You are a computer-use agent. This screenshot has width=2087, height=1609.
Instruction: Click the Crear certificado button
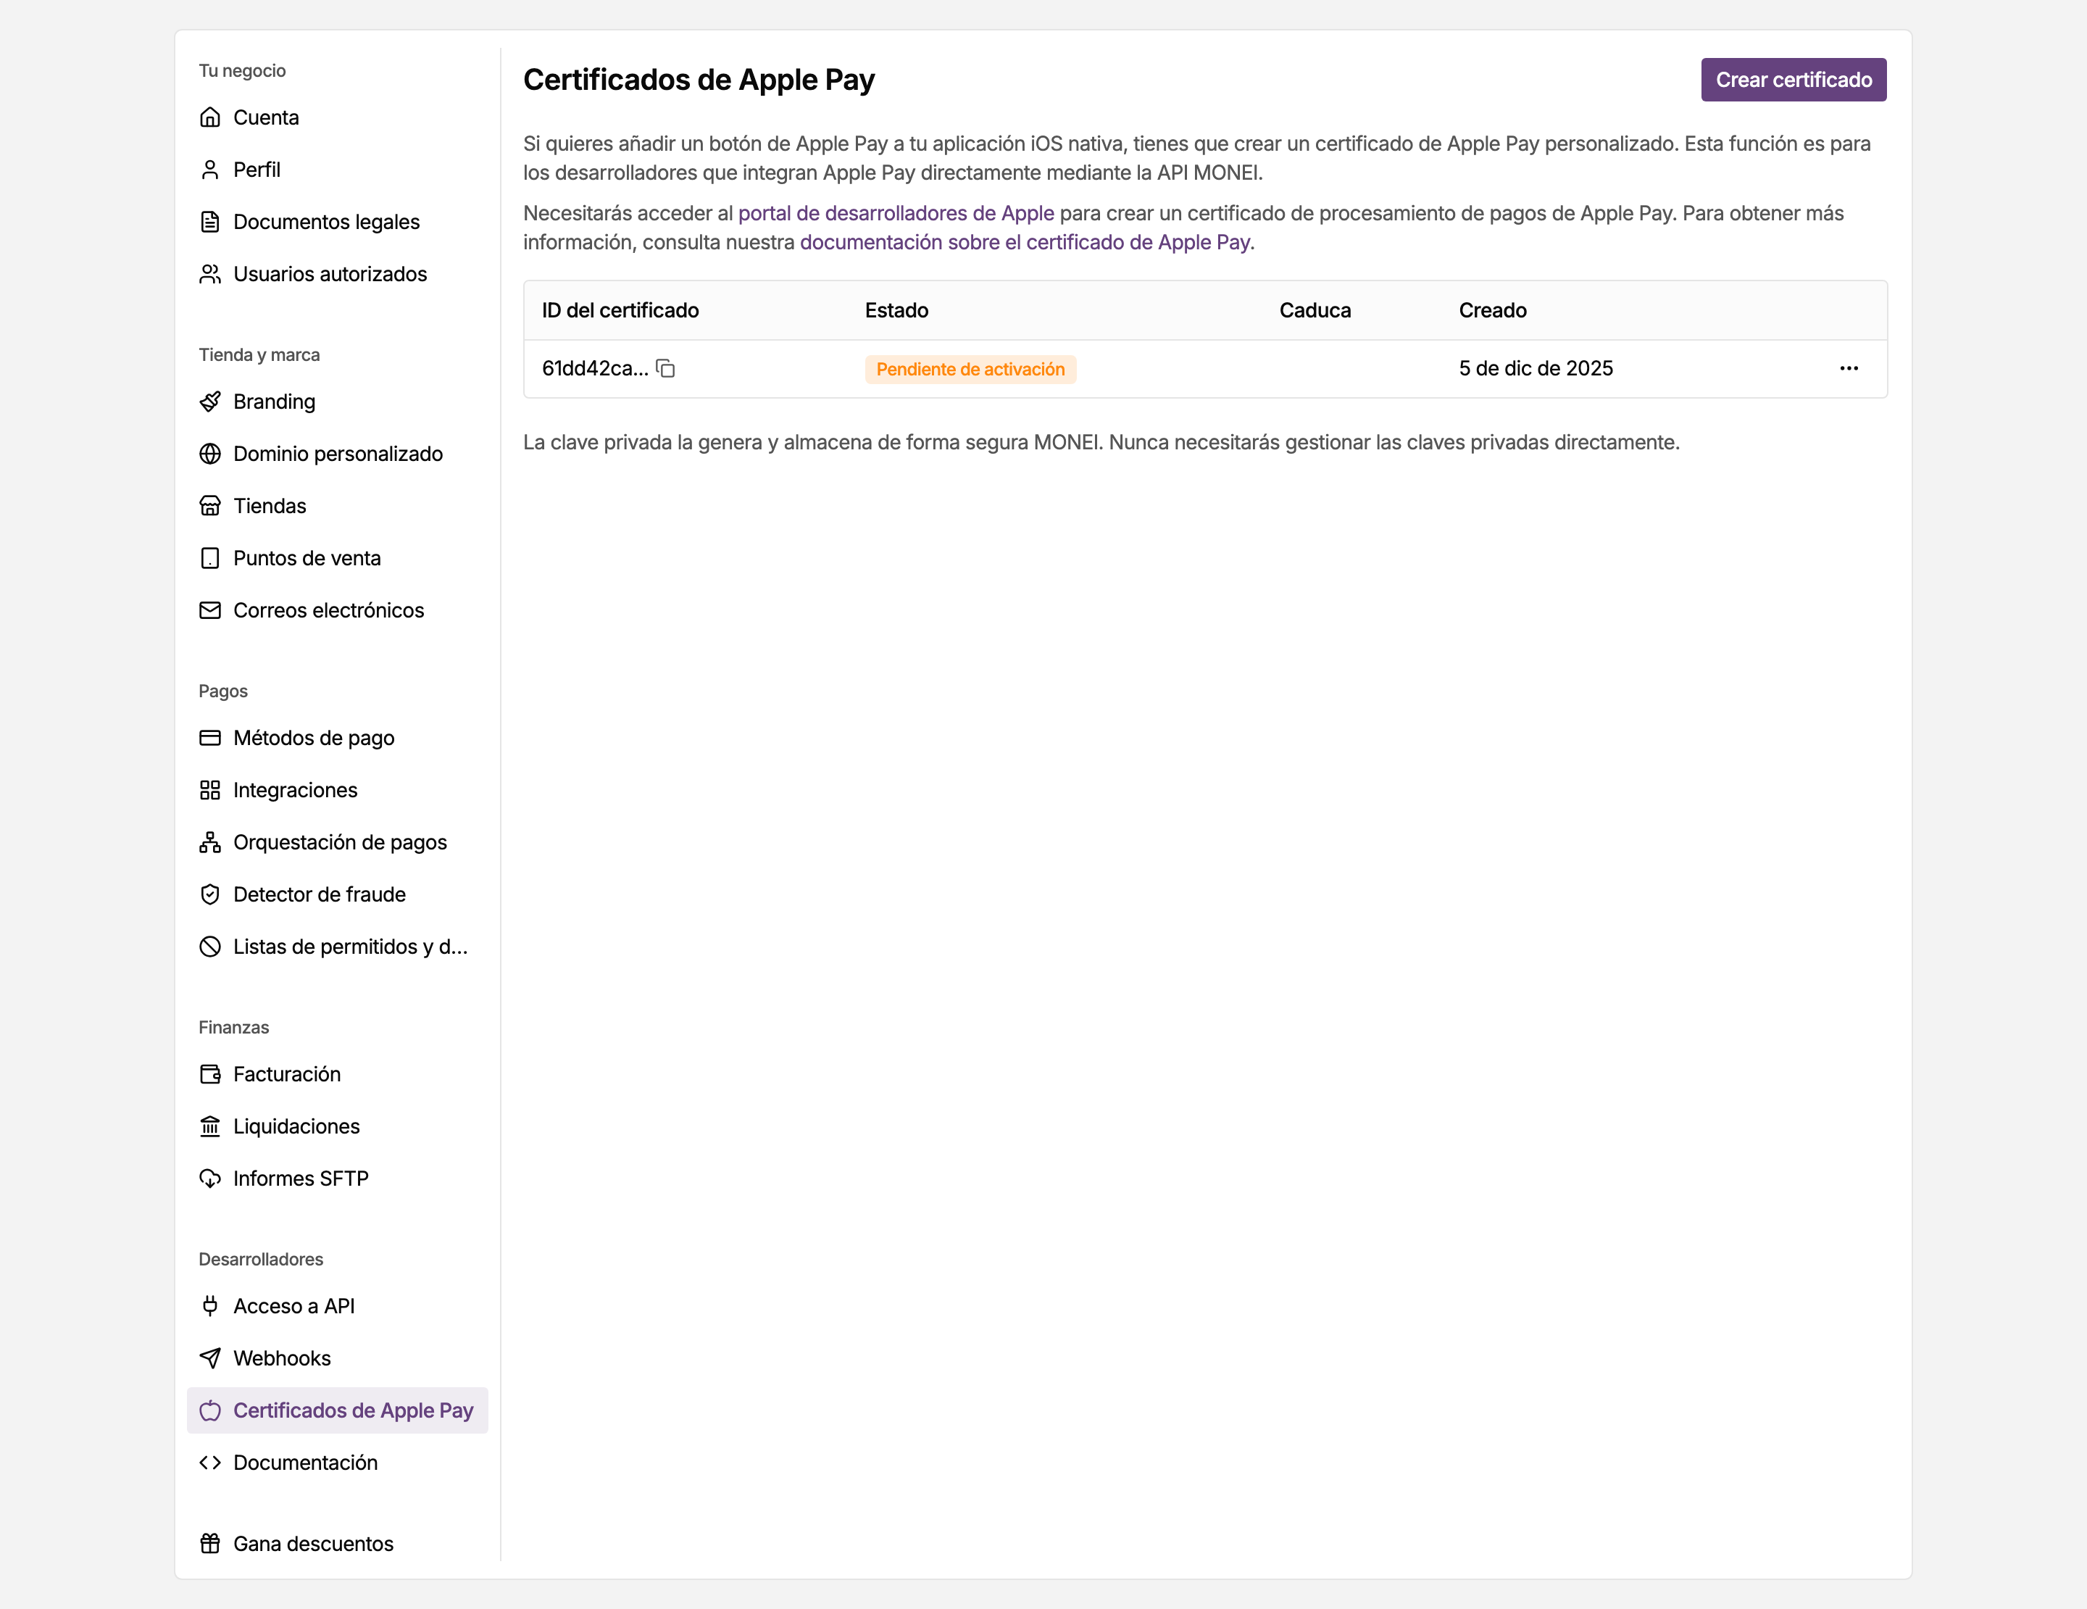[1794, 79]
